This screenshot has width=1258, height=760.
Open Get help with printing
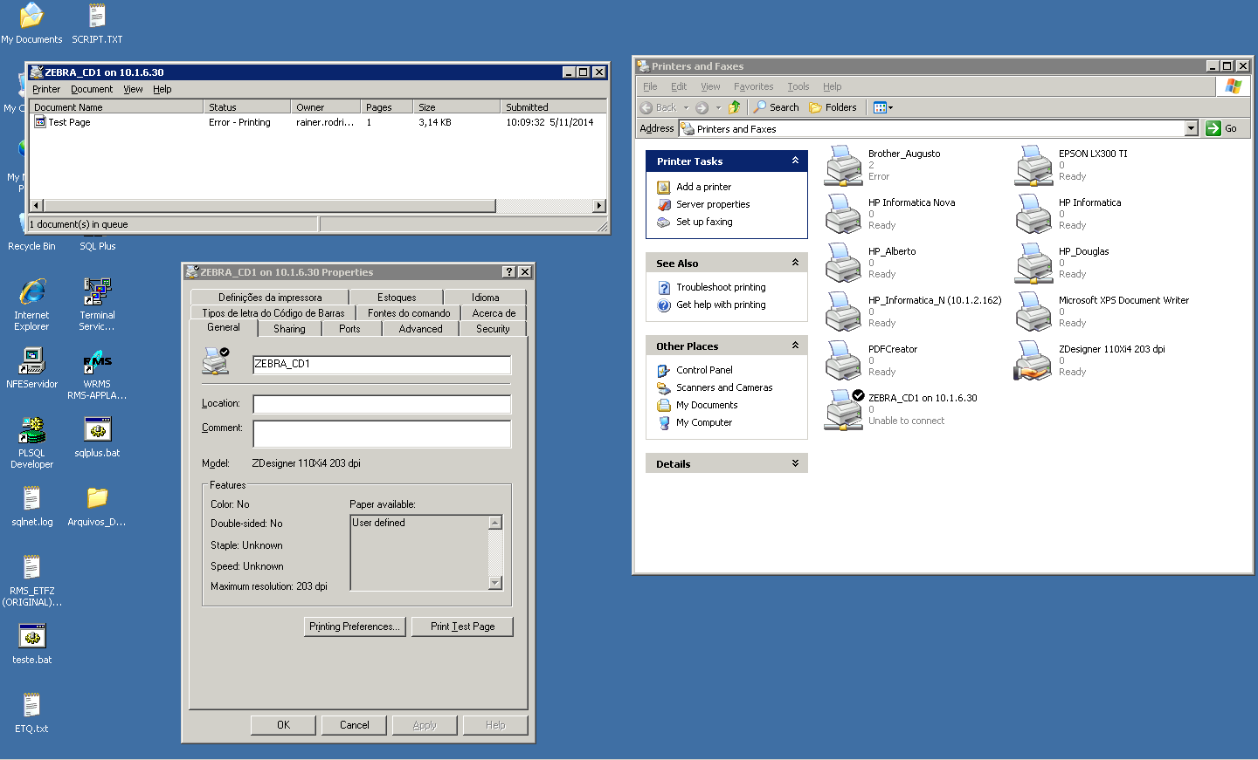(x=721, y=305)
